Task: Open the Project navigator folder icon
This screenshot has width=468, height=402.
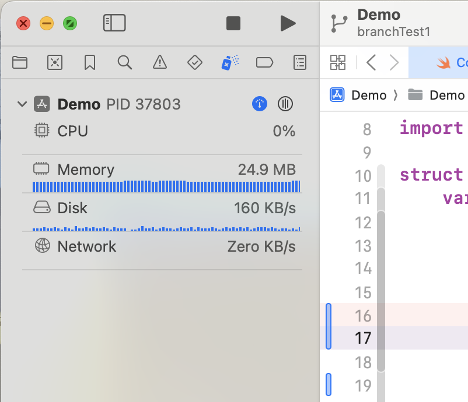Action: point(19,62)
